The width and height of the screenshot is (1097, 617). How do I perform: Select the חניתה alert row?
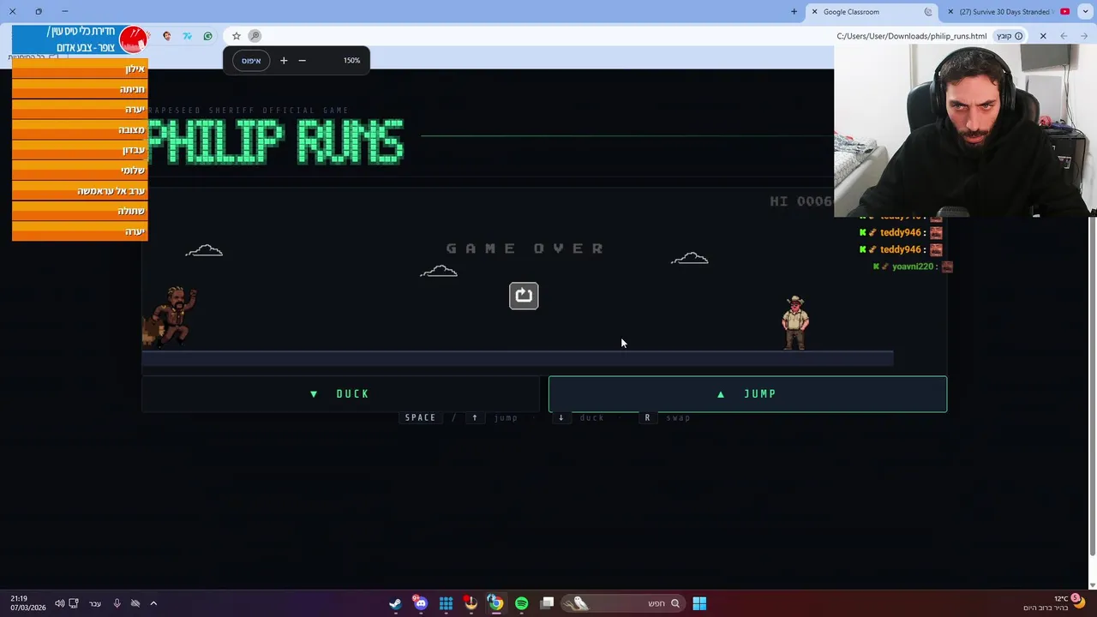click(x=81, y=89)
